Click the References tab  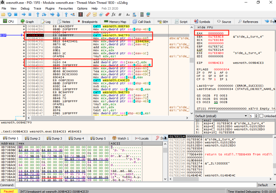pos(248,22)
